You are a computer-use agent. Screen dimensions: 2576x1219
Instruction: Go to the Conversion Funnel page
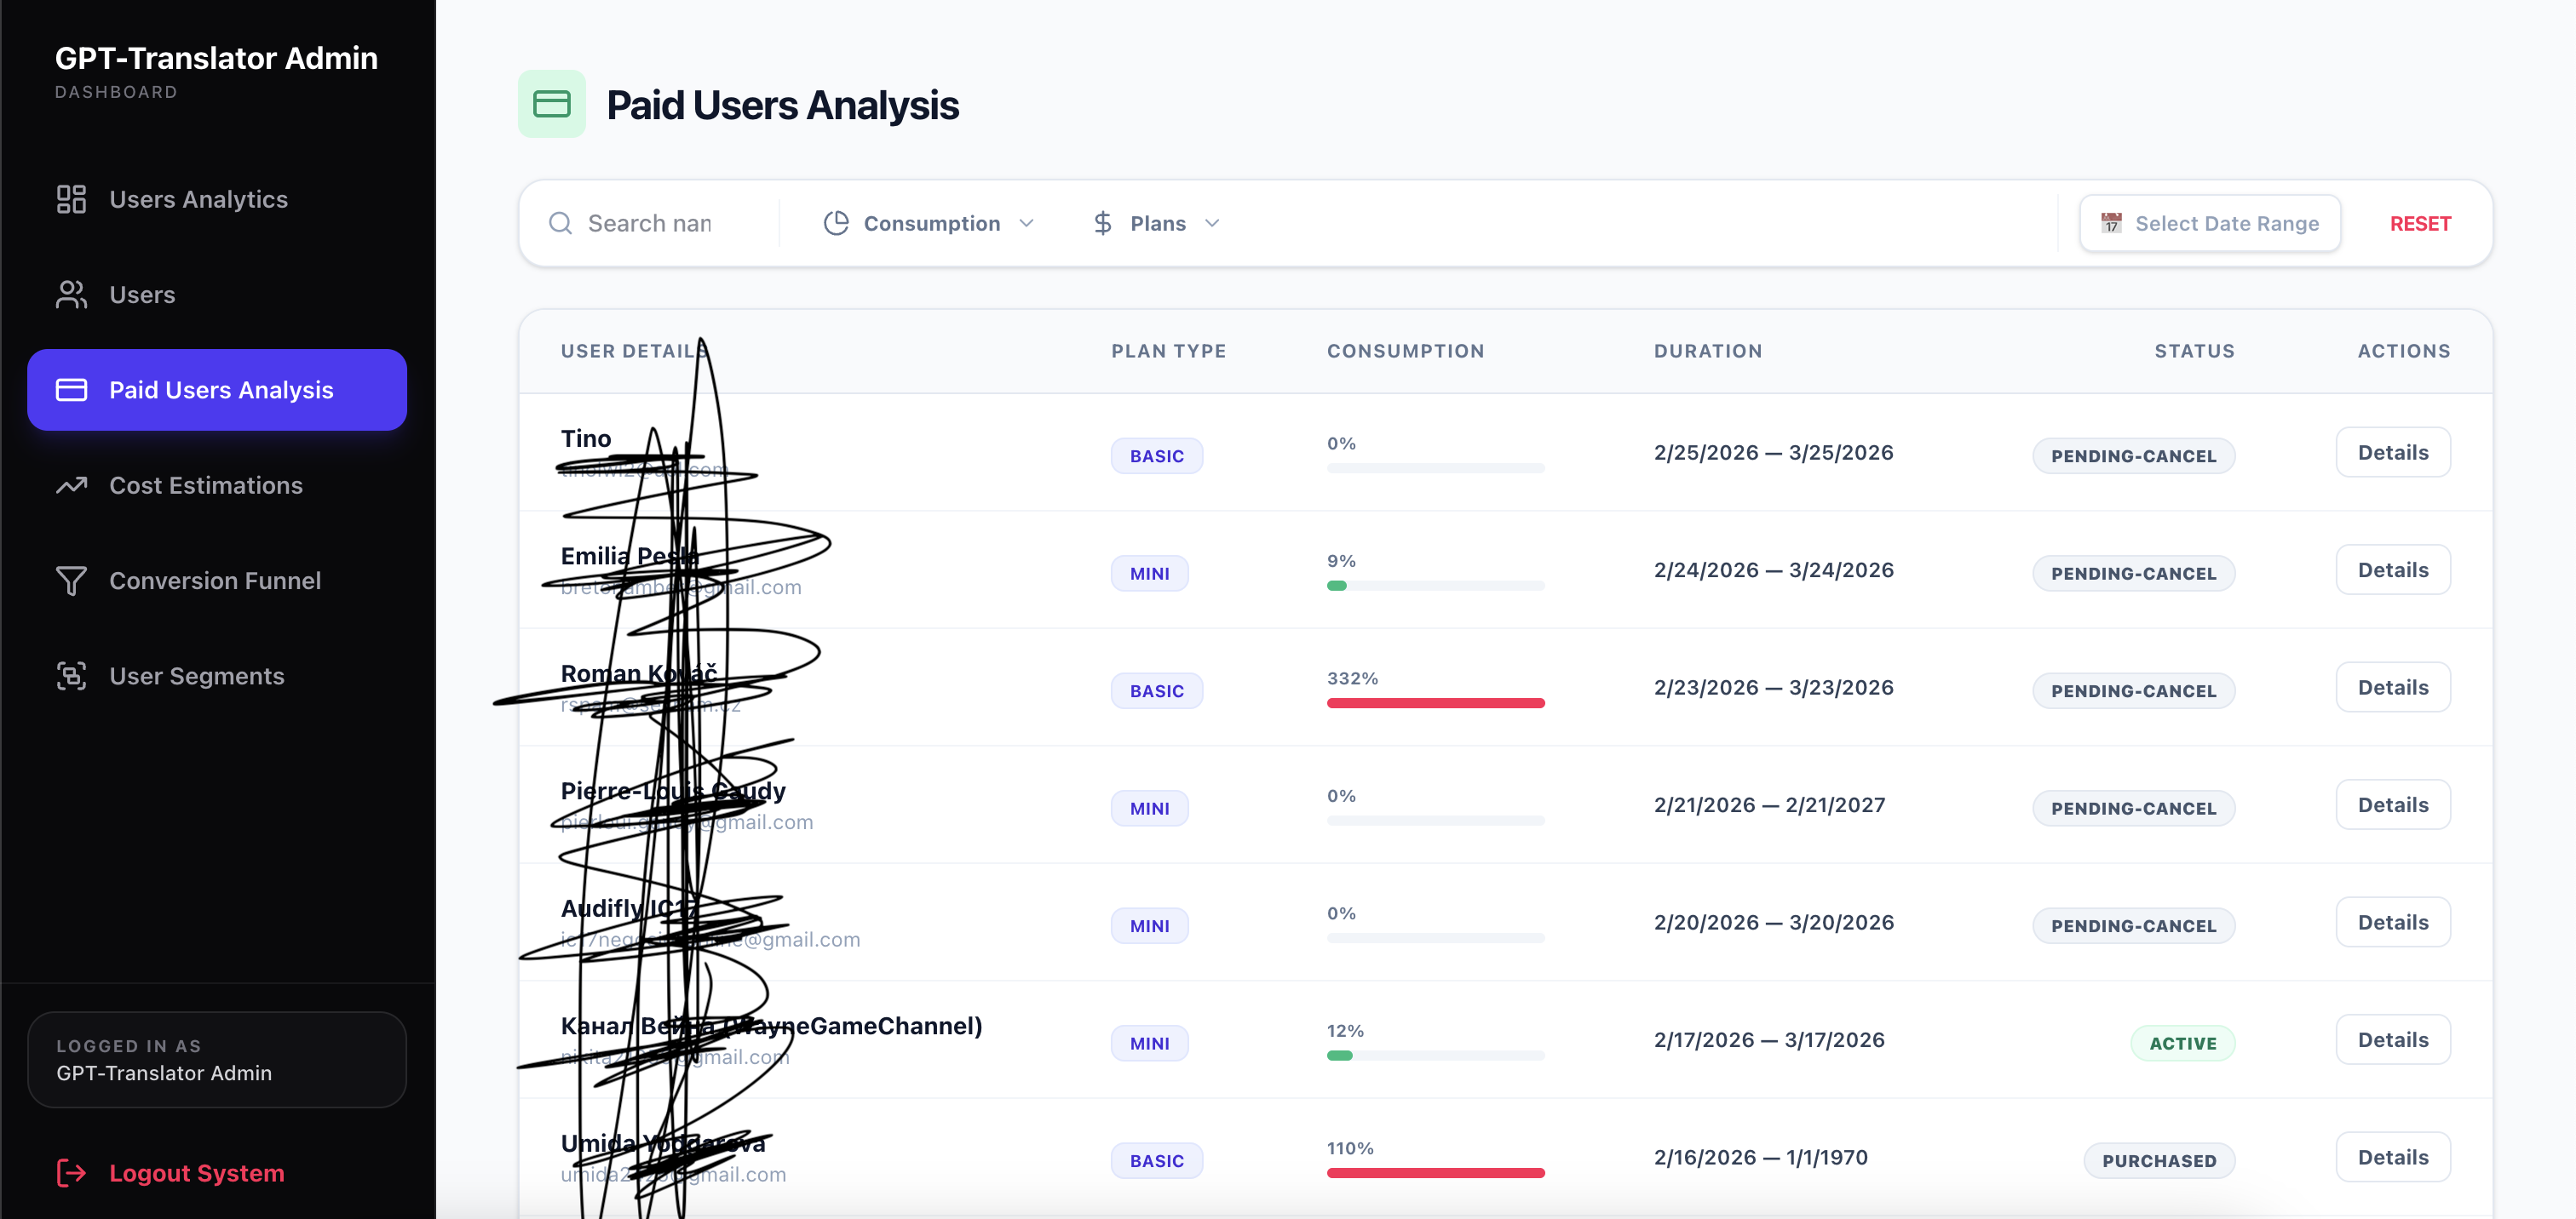point(214,581)
